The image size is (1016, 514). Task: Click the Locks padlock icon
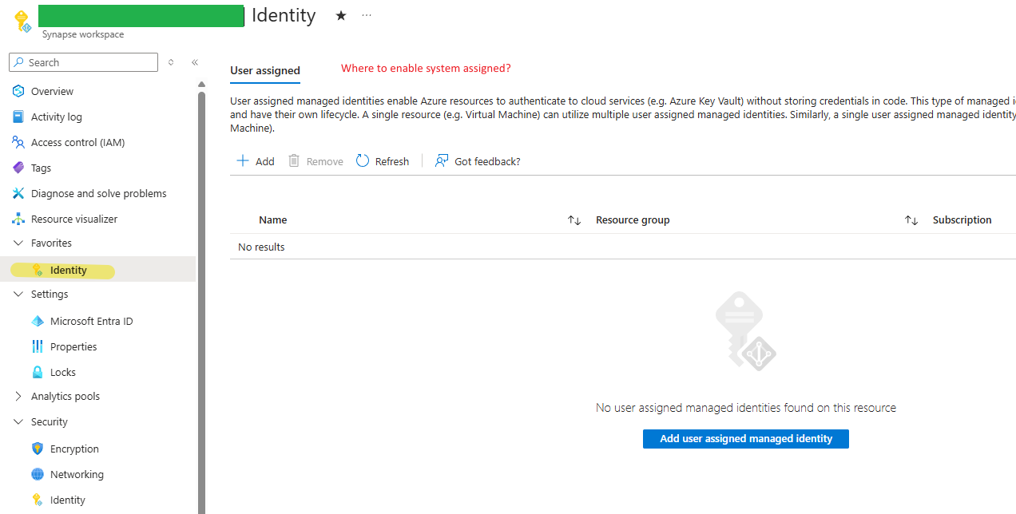[x=38, y=372]
